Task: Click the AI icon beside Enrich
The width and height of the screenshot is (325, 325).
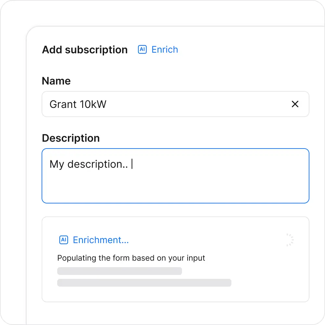Action: click(142, 49)
